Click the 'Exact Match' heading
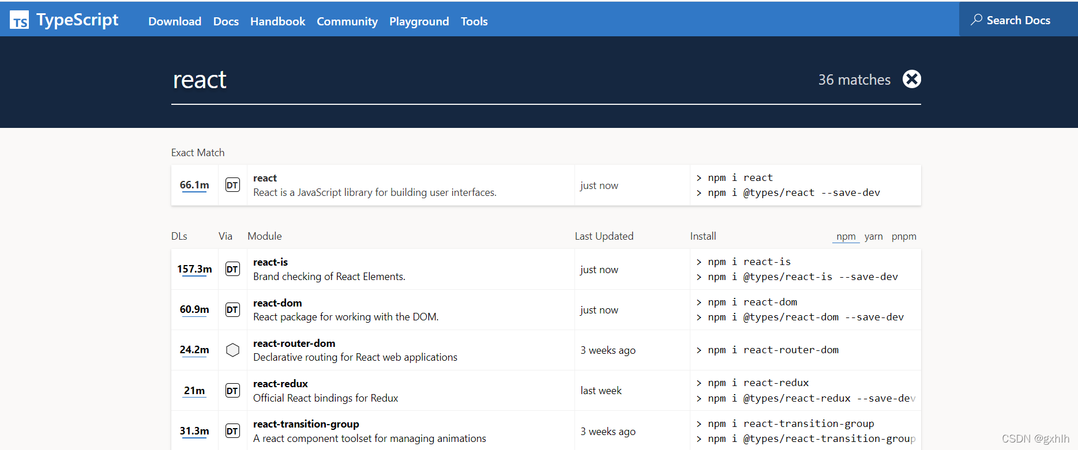 pyautogui.click(x=198, y=153)
